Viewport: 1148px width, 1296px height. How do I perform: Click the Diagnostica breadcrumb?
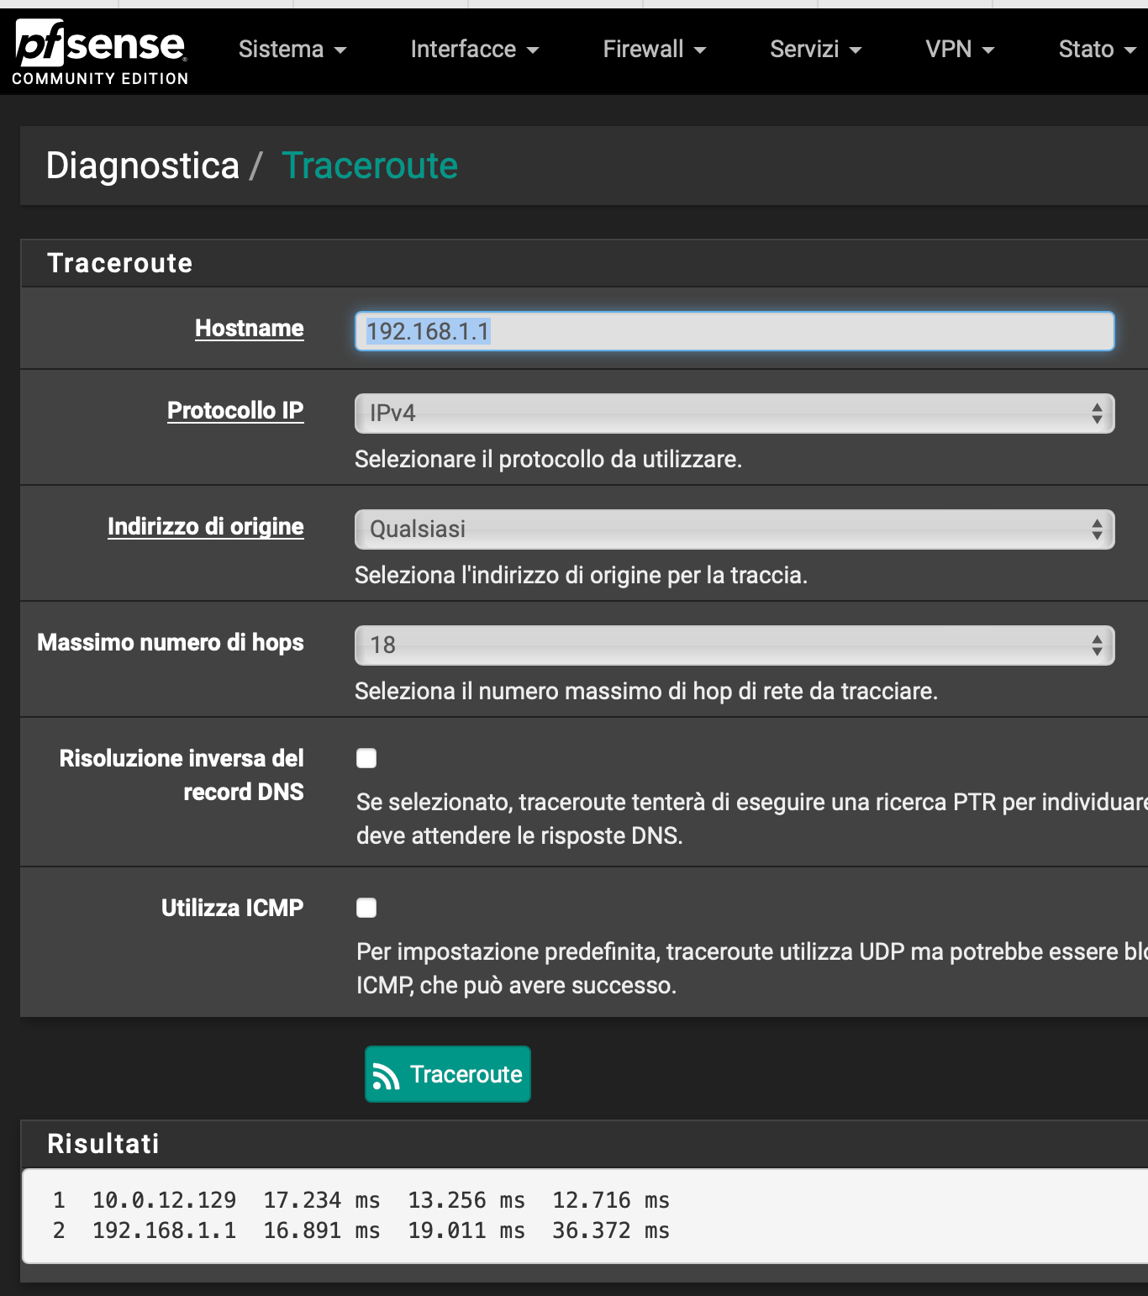143,166
